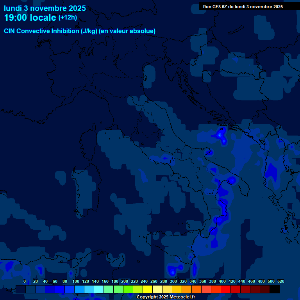
Task: Click the cyan color swatch under 140
Action: [x=99, y=289]
